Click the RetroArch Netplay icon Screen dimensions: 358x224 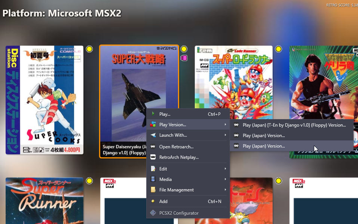(153, 157)
